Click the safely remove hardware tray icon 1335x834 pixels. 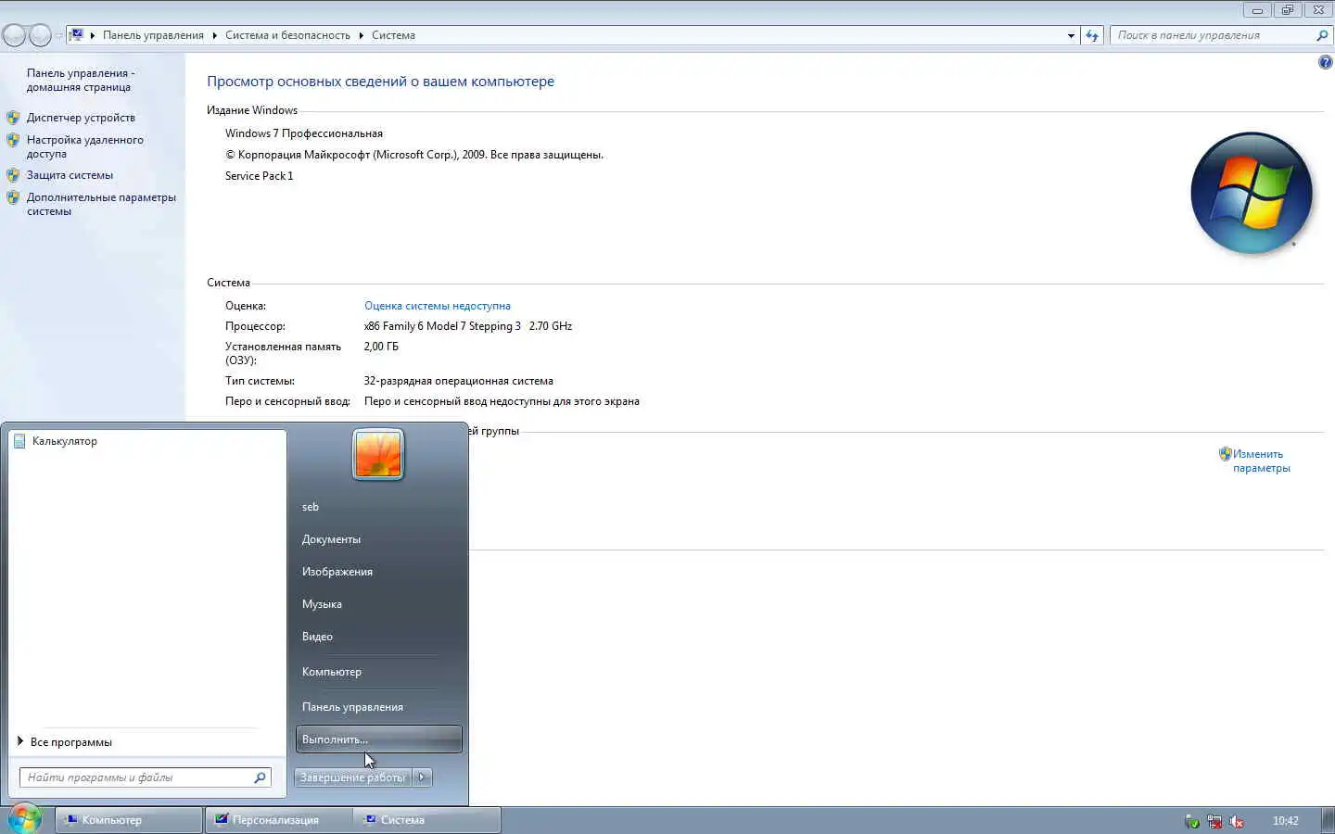[1192, 821]
